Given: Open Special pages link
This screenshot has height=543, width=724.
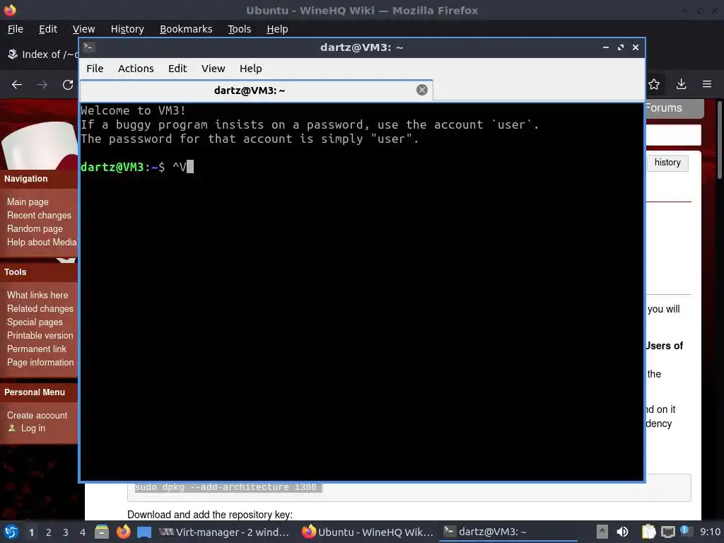Looking at the screenshot, I should pos(35,322).
